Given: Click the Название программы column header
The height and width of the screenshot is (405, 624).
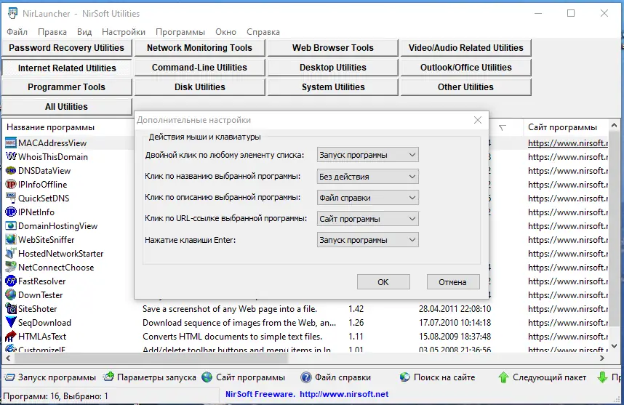Looking at the screenshot, I should (50, 127).
